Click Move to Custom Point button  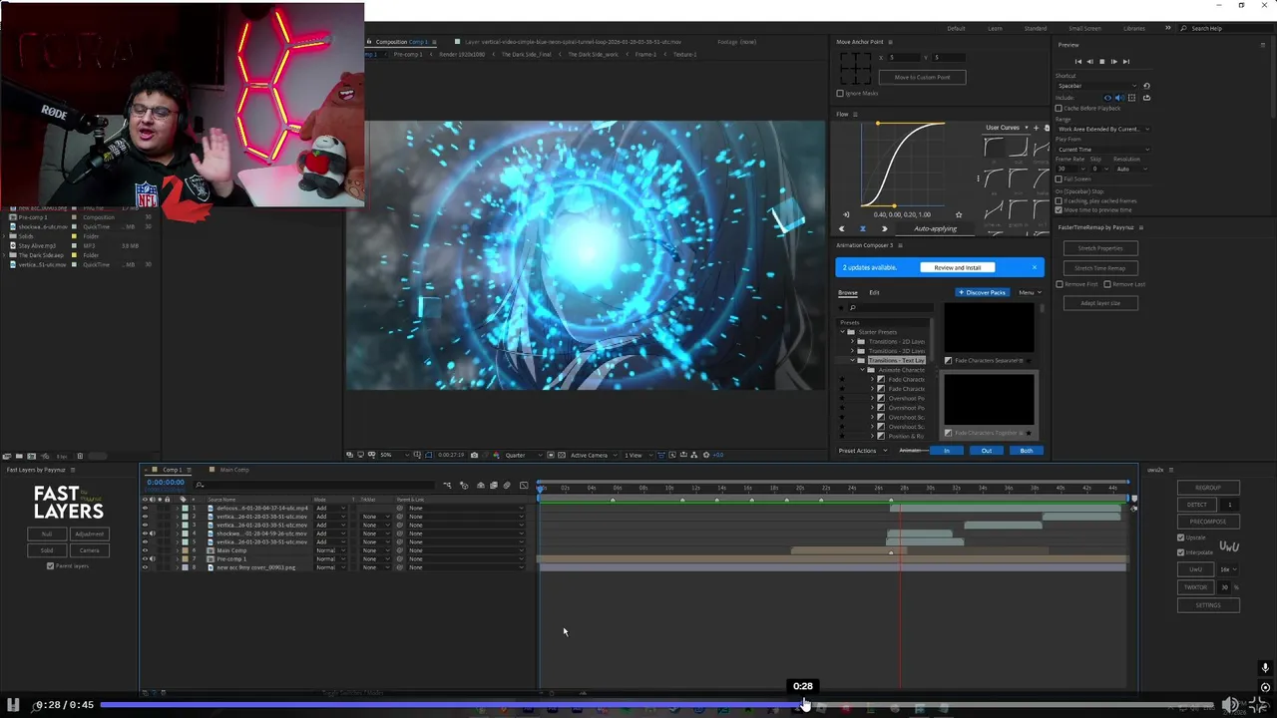922,77
